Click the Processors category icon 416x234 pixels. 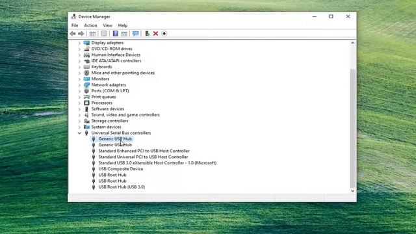tap(86, 103)
